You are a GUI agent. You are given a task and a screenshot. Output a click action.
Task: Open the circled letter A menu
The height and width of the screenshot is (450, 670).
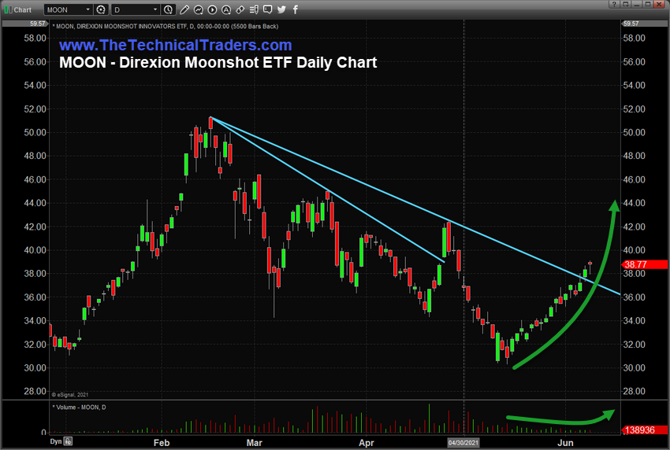[226, 9]
